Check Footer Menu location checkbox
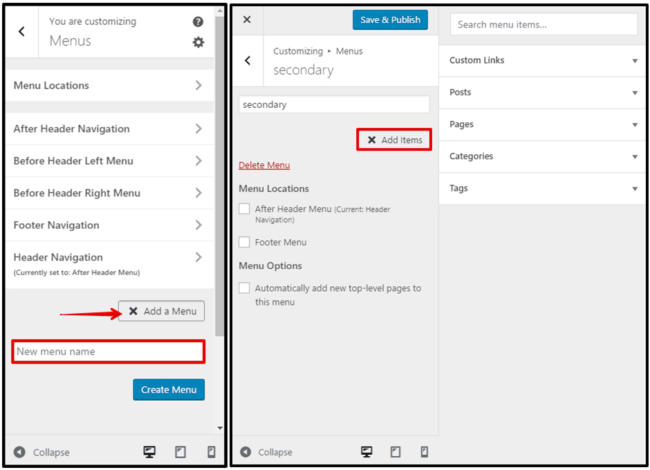Image resolution: width=650 pixels, height=470 pixels. (x=244, y=242)
